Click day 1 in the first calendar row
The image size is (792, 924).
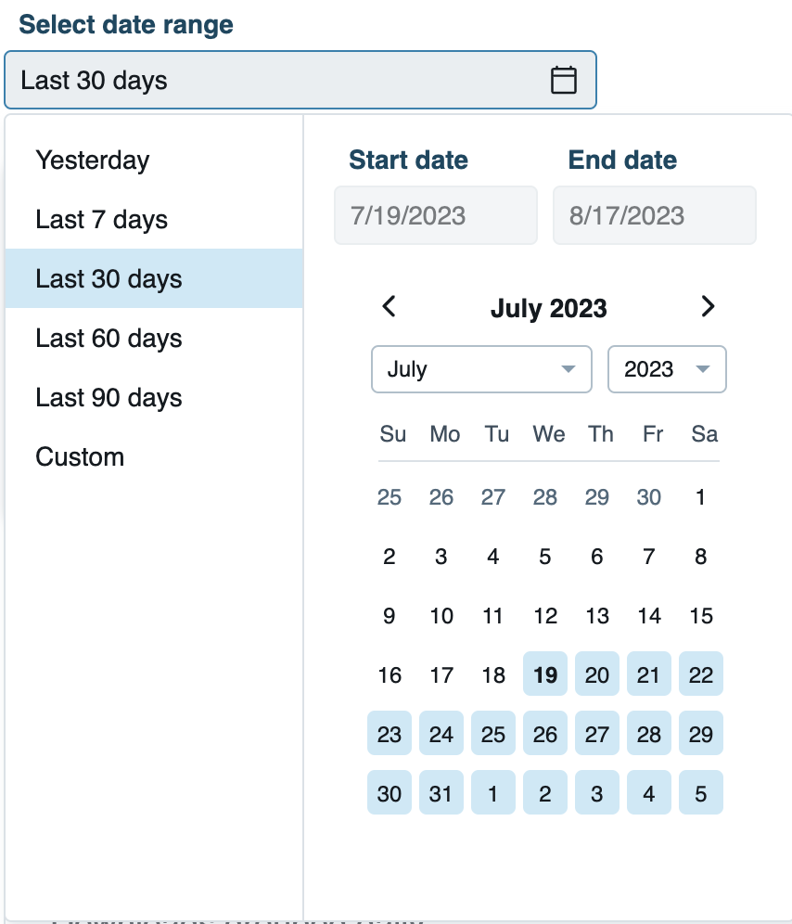700,497
